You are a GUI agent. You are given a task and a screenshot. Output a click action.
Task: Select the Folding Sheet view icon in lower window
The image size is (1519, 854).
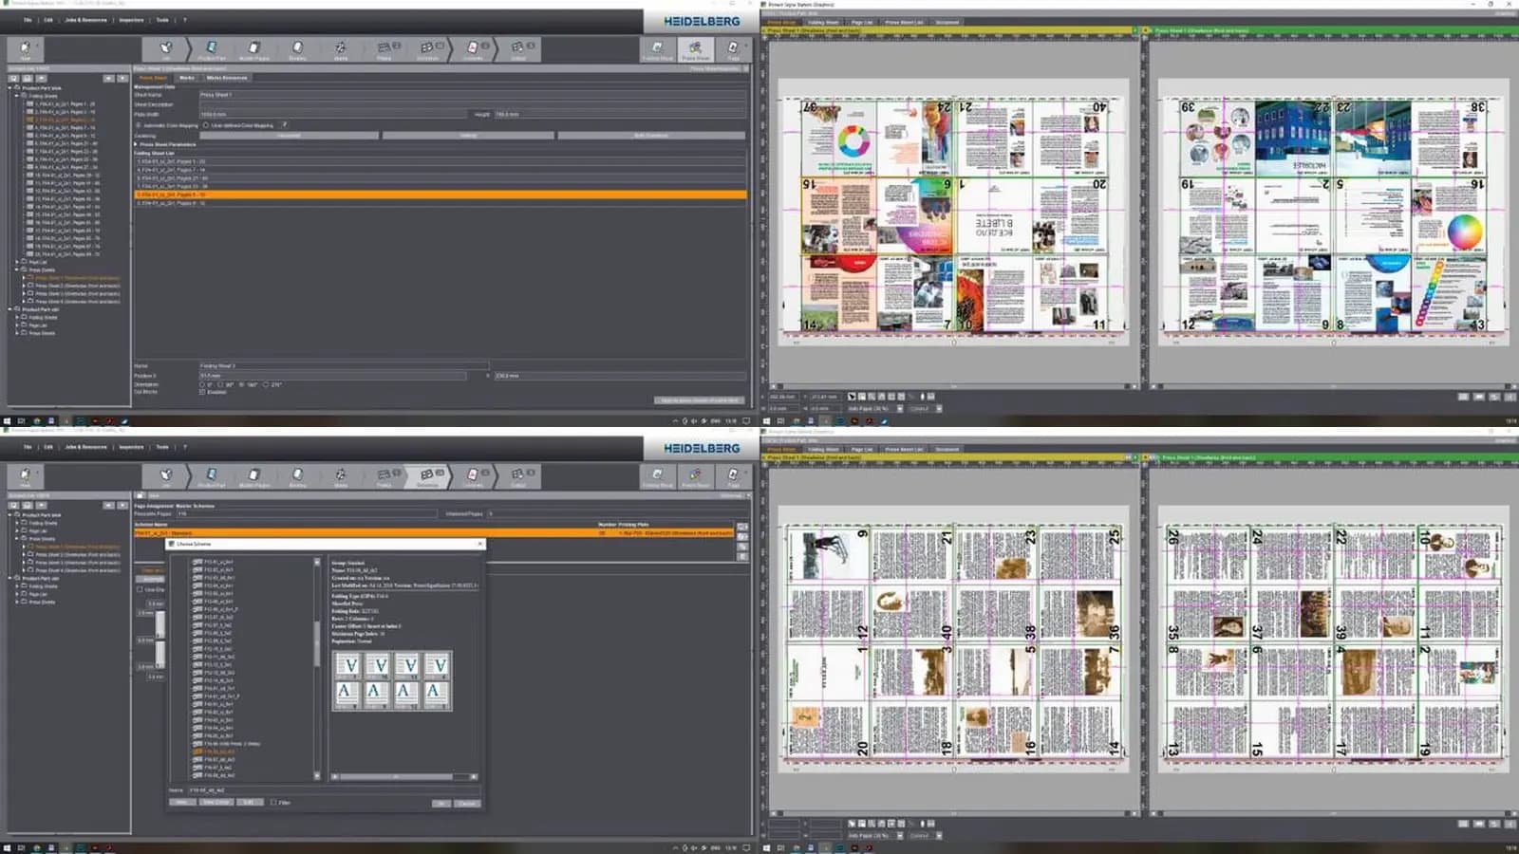tap(657, 475)
